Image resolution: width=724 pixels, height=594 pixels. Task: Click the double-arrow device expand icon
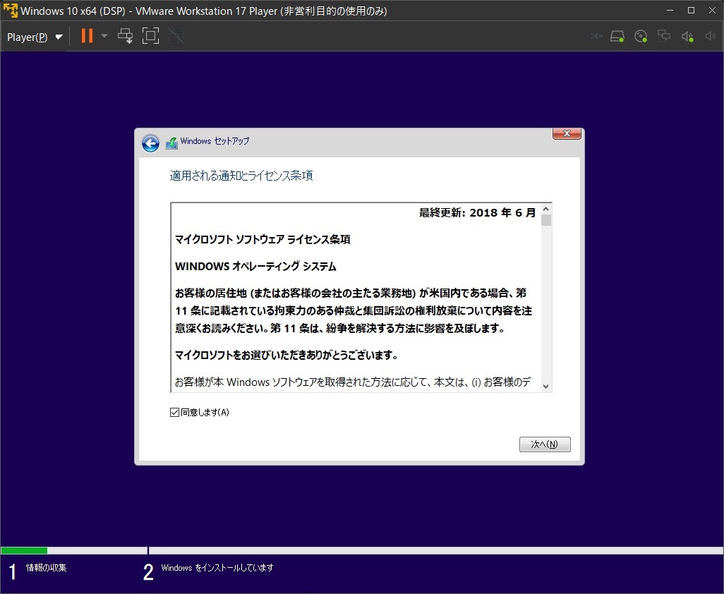coord(596,36)
